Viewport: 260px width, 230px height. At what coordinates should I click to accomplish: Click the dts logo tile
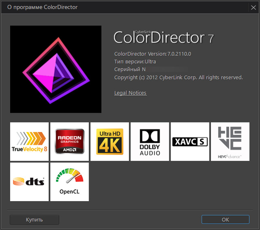click(29, 182)
